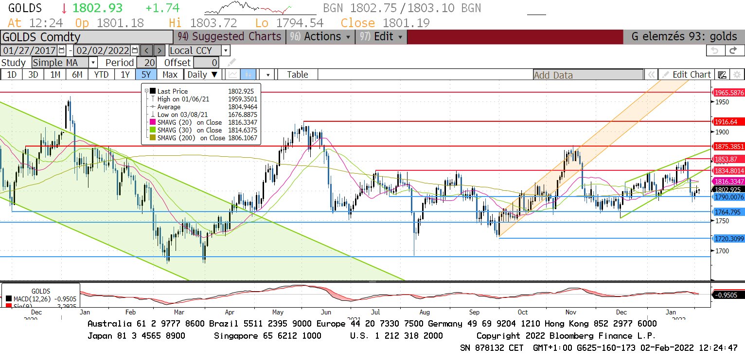Shift date range forward with right arrow
Image resolution: width=745 pixels, height=362 pixels.
pos(160,50)
